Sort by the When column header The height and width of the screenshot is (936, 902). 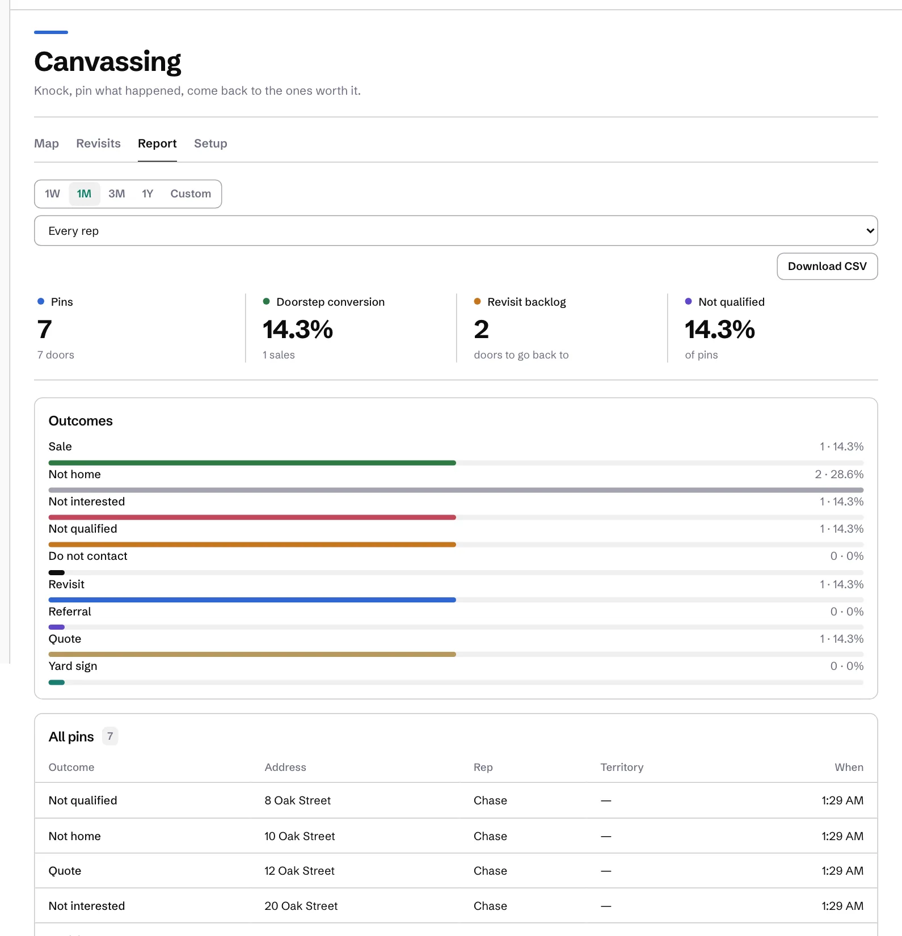[x=849, y=768]
